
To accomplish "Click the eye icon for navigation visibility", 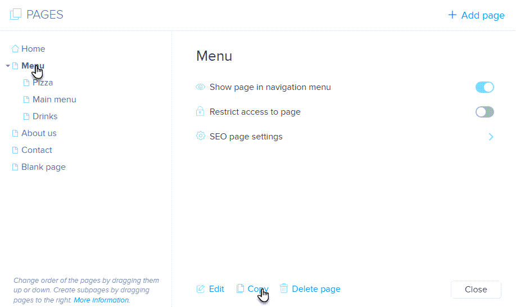I will 201,87.
